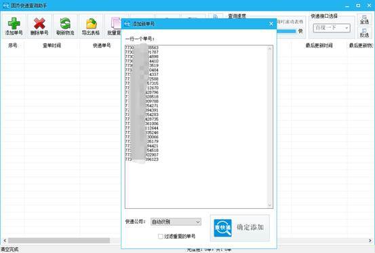Click the 刷新物流 refresh icon

[65, 24]
